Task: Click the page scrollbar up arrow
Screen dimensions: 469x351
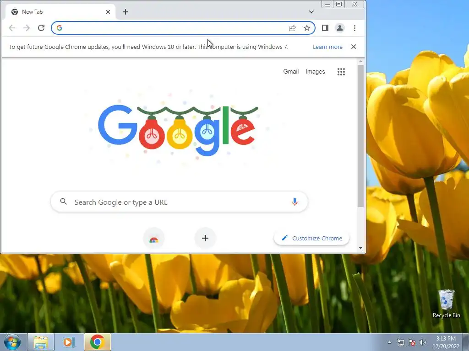Action: point(361,62)
